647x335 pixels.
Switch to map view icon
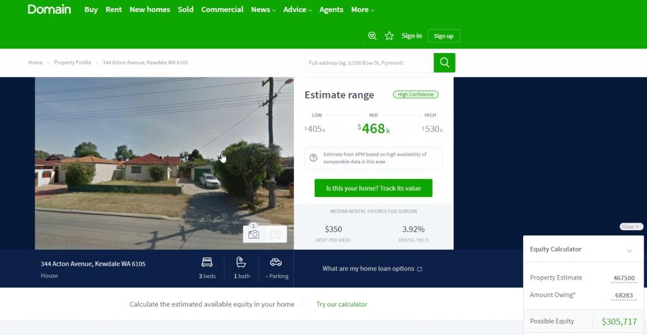[275, 234]
